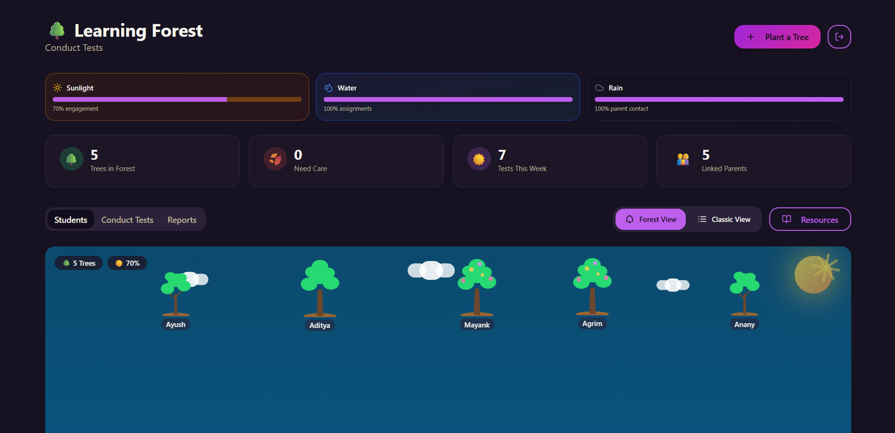This screenshot has width=895, height=433.
Task: Click the Learning Forest tree logo icon
Action: [57, 31]
